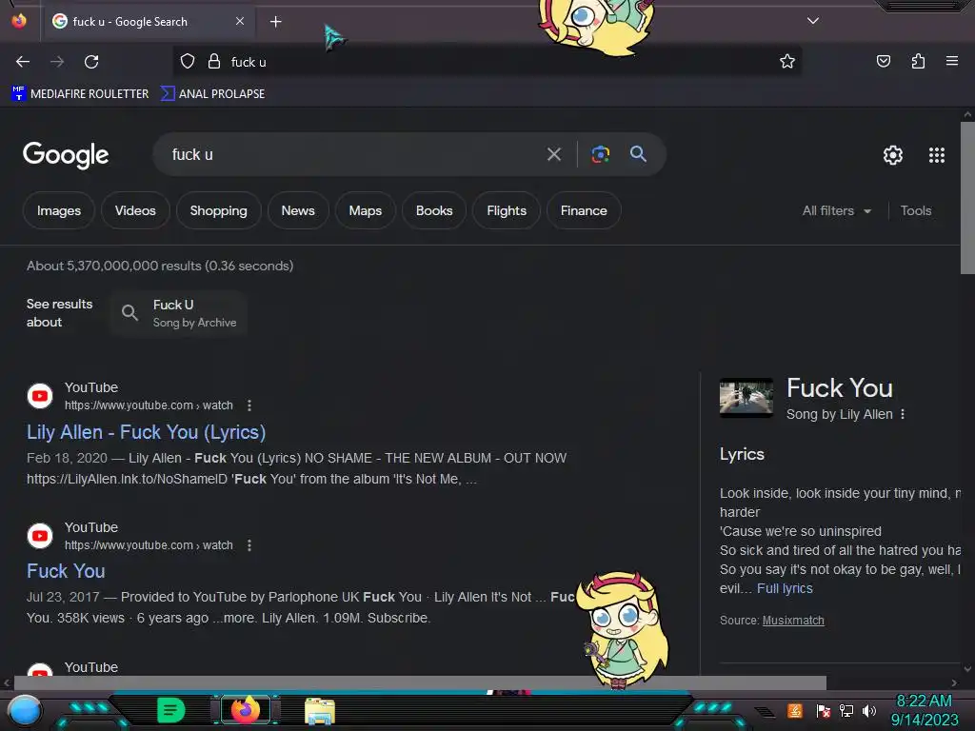Click the Firefox taskbar icon
Viewport: 975px width, 731px height.
[246, 710]
